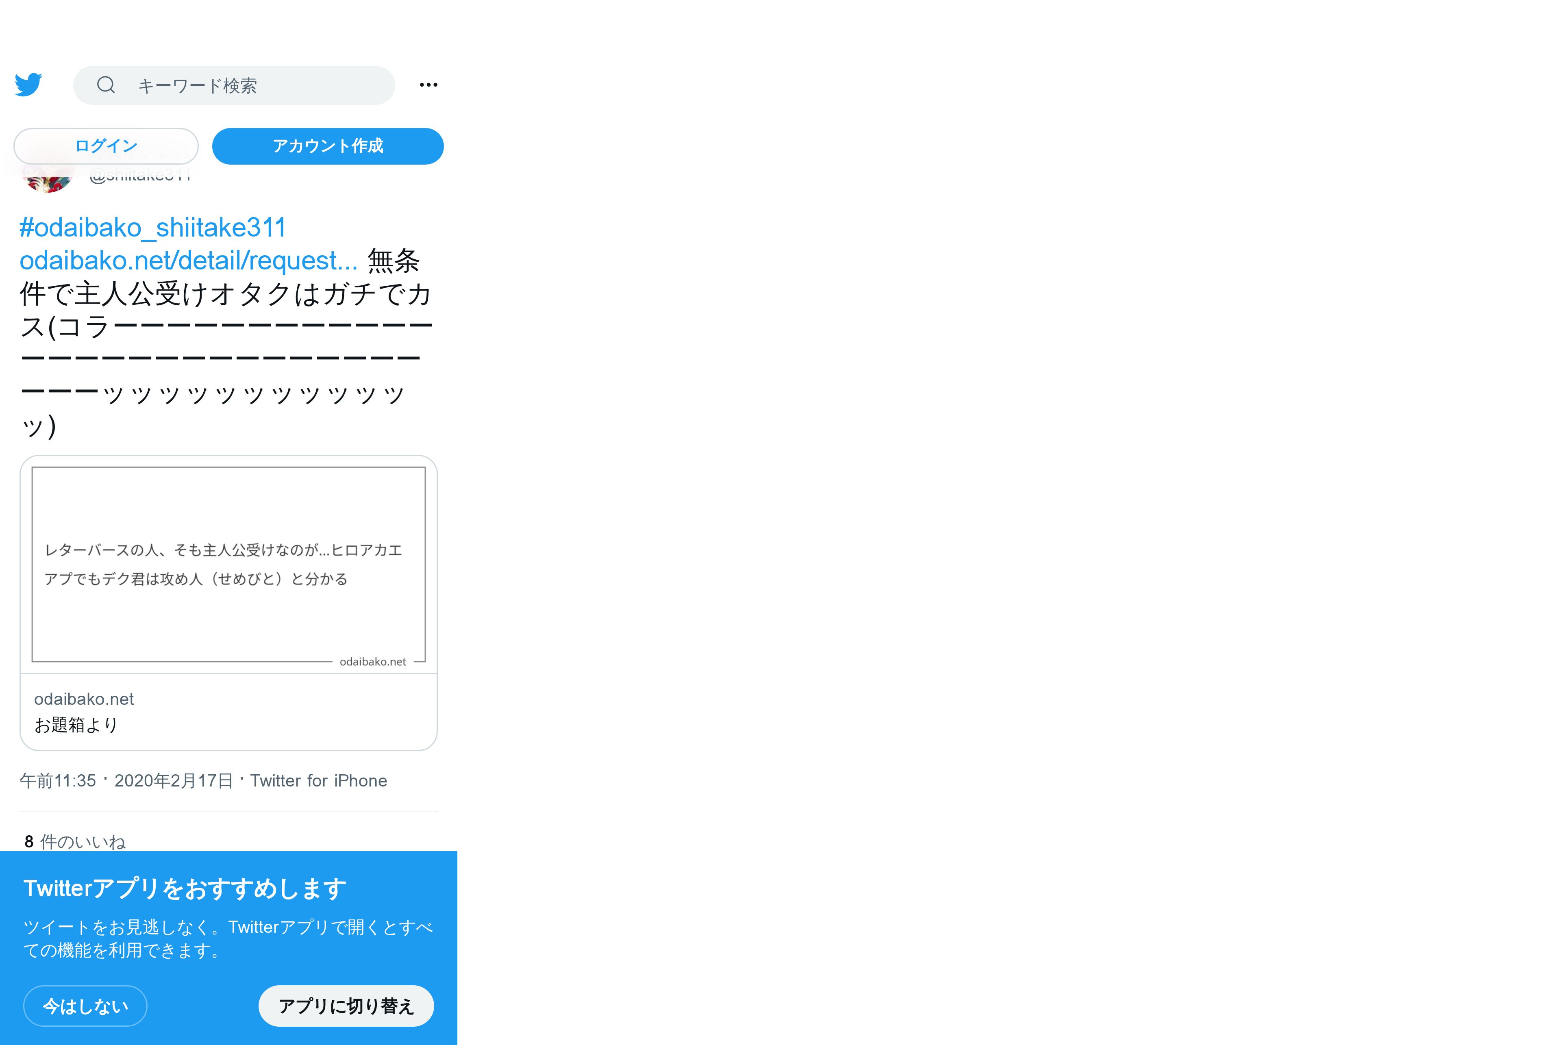Screen dimensions: 1566x1045
Task: Focus the キーワード検索 search field
Action: (234, 85)
